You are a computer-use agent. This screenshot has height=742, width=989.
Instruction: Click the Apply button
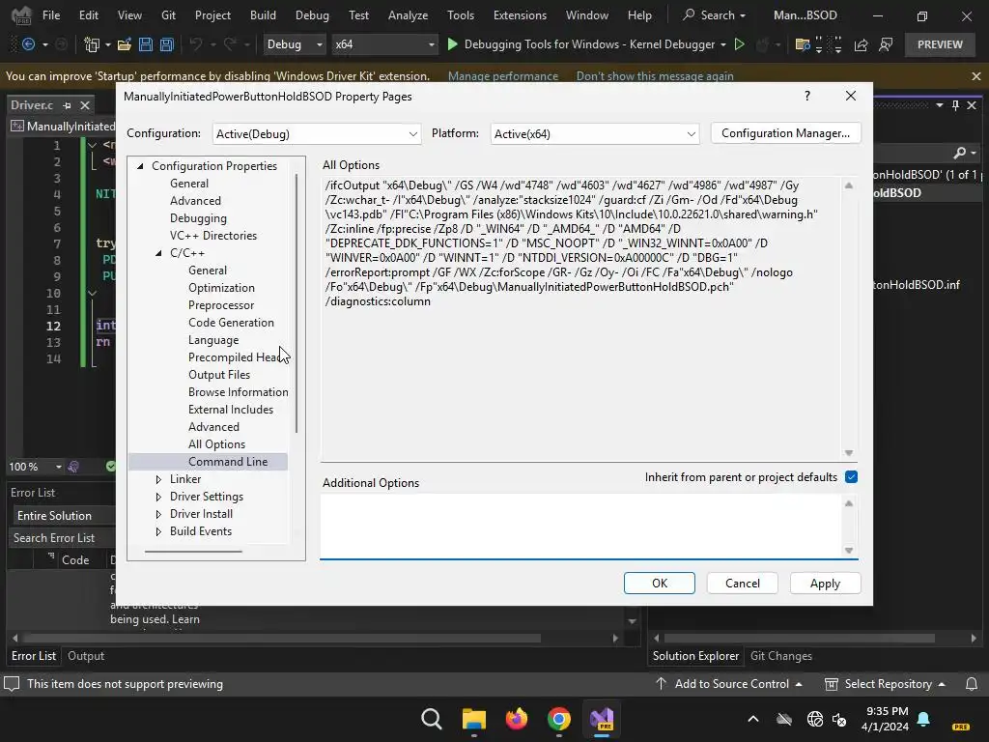pos(825,583)
